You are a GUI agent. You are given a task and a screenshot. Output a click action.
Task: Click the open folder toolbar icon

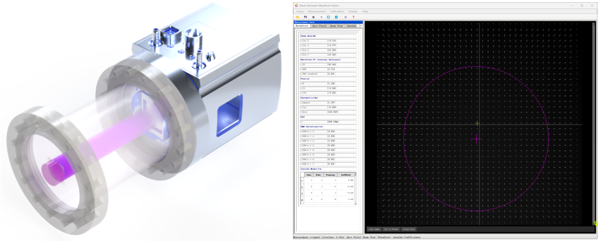coord(297,17)
